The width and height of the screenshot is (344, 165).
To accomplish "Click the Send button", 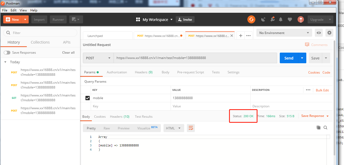I will [x=289, y=58].
